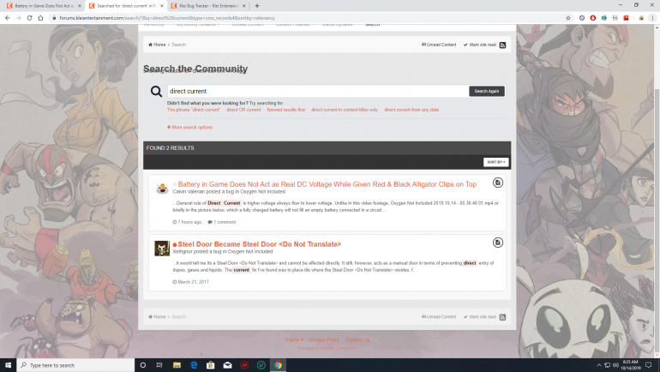The width and height of the screenshot is (660, 372).
Task: Switch to the Klei Bug Tracker tab
Action: point(209,6)
